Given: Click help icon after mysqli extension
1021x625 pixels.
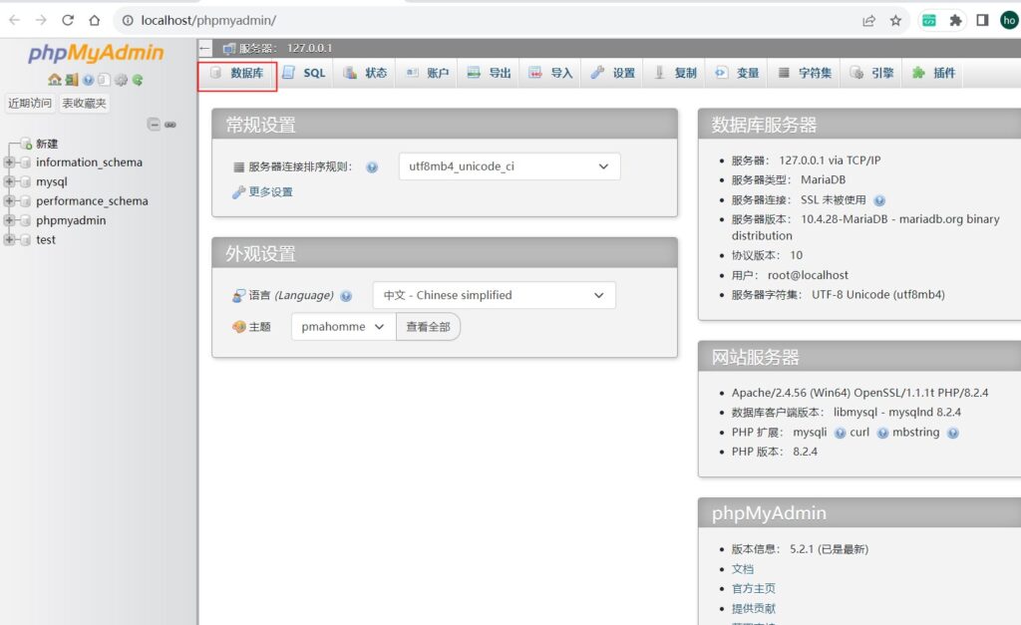Looking at the screenshot, I should click(840, 433).
